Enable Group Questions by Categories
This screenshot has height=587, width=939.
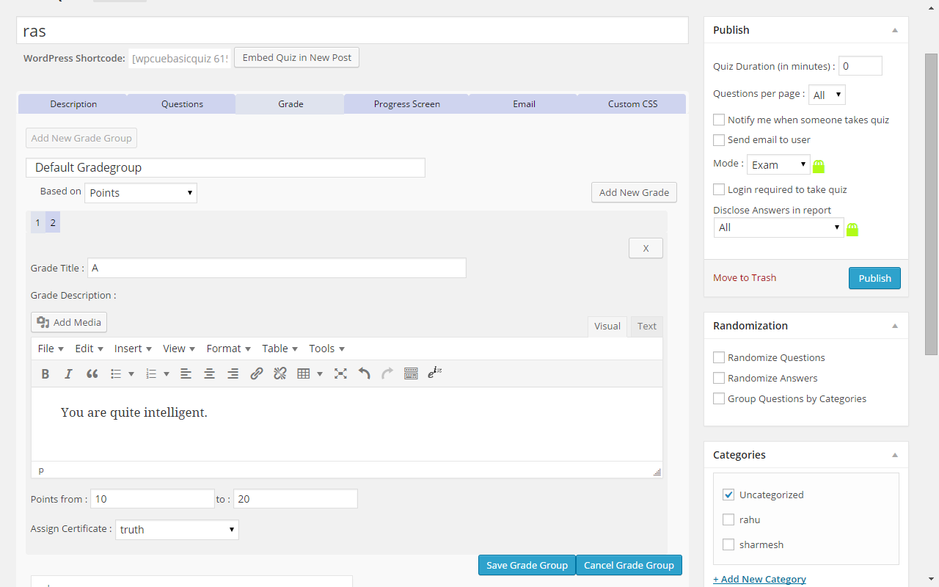click(x=719, y=398)
